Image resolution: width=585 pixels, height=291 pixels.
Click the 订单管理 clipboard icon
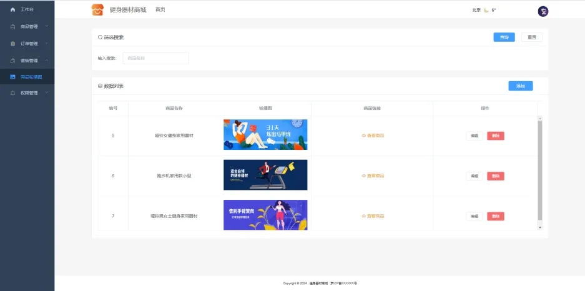13,44
